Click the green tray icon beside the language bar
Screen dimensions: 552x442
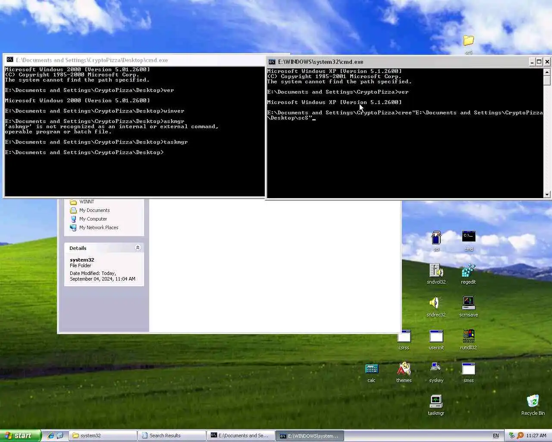point(512,436)
